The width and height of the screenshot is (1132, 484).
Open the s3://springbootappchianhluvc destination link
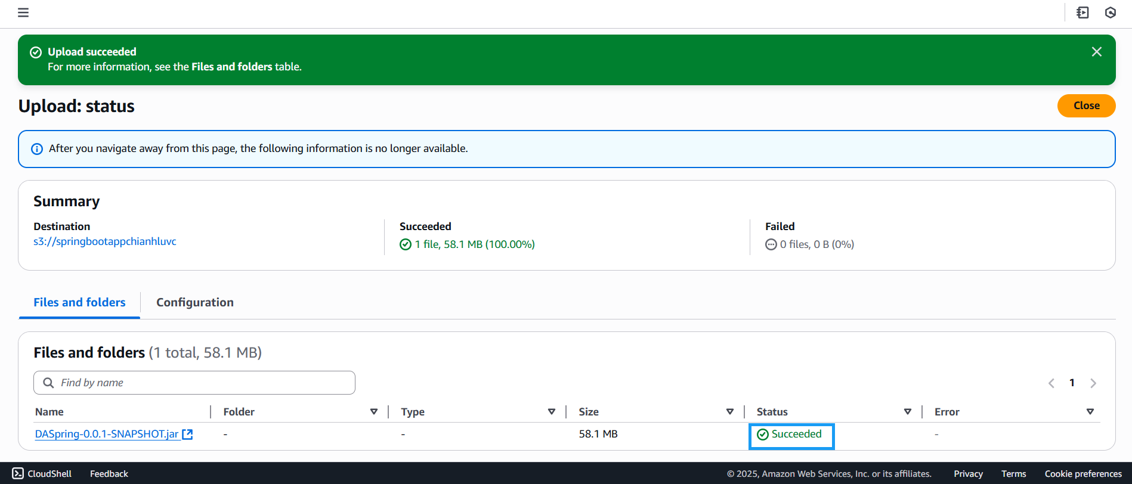pyautogui.click(x=105, y=241)
